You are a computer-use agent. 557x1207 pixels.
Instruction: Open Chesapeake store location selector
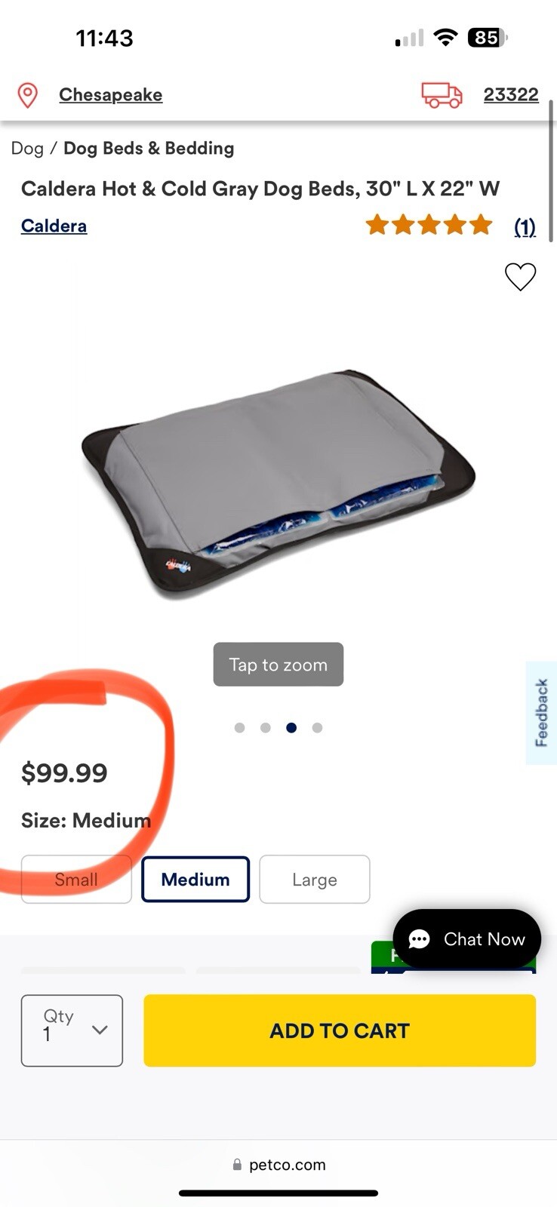pos(111,95)
